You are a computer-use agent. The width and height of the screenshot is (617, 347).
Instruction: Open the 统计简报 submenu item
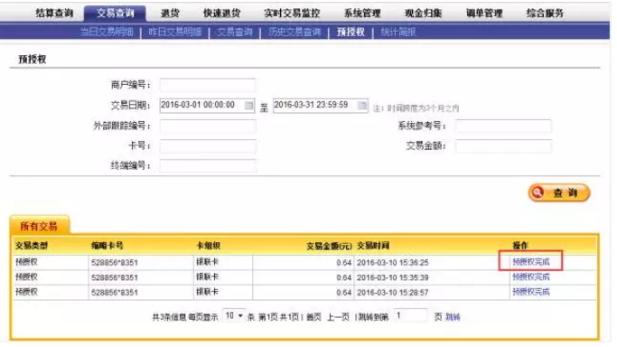pos(397,32)
